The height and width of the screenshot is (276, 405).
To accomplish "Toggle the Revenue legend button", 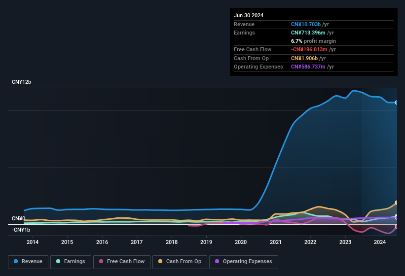I will (28, 262).
